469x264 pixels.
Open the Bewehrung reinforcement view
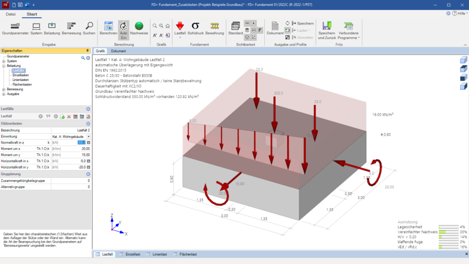coord(214,28)
